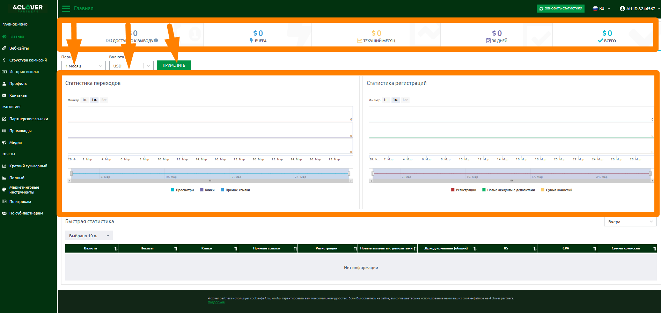
Task: Sort by Прямые ссылки table column
Action: point(295,249)
